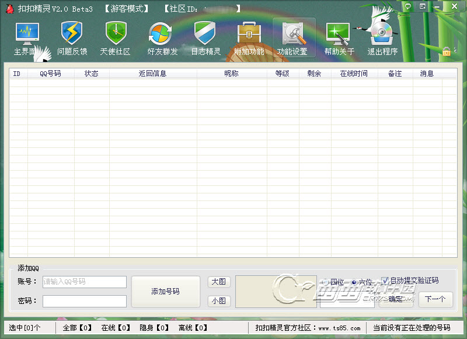Click the 下一个 next button
Viewport: 467px width, 339px height.
point(435,299)
